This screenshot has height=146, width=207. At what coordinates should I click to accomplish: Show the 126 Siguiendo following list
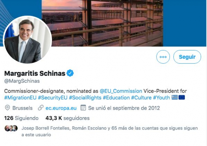tap(21, 118)
